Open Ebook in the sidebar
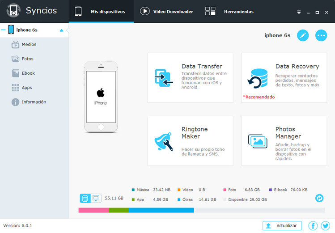Image resolution: width=335 pixels, height=233 pixels. 34,73
